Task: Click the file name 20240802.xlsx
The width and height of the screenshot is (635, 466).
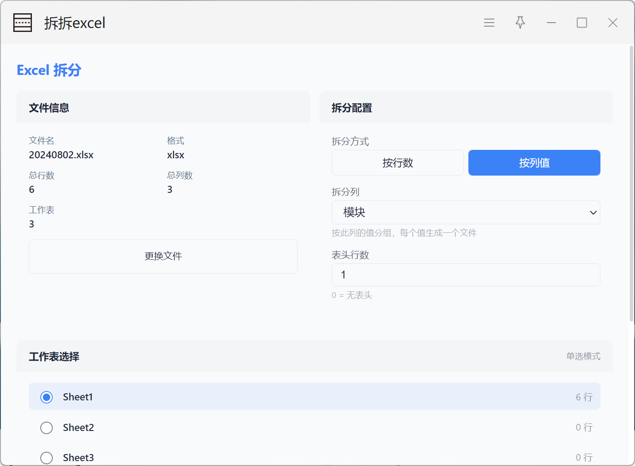Action: click(61, 155)
